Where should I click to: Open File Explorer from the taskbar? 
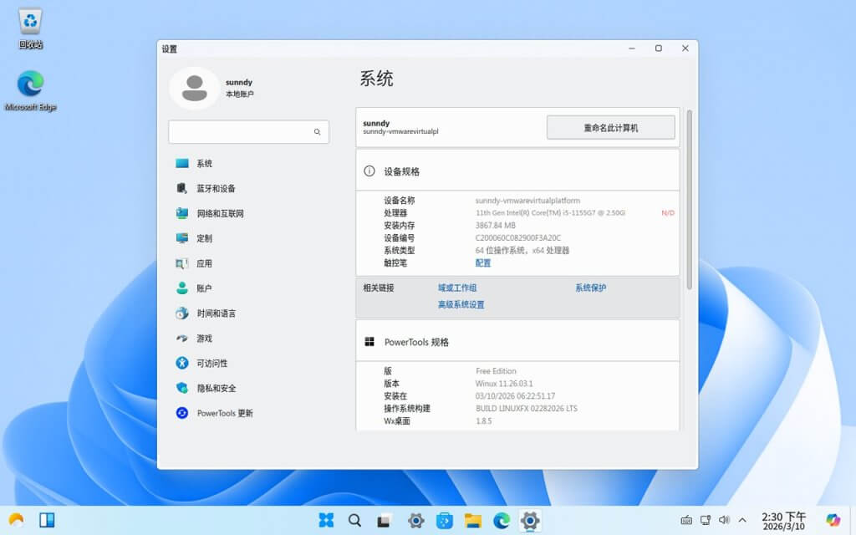tap(473, 520)
